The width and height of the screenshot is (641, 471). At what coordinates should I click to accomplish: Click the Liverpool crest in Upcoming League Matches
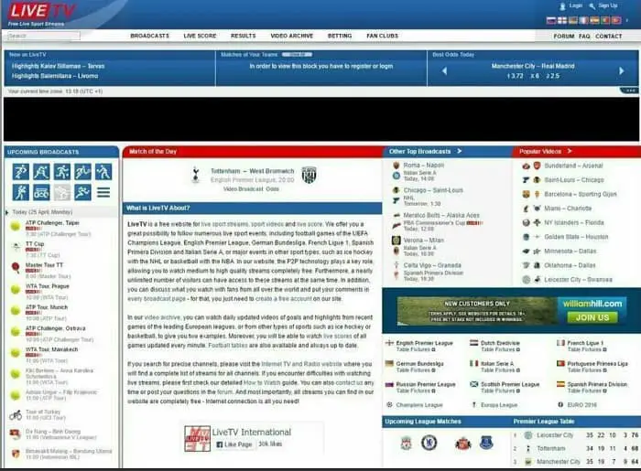click(406, 444)
